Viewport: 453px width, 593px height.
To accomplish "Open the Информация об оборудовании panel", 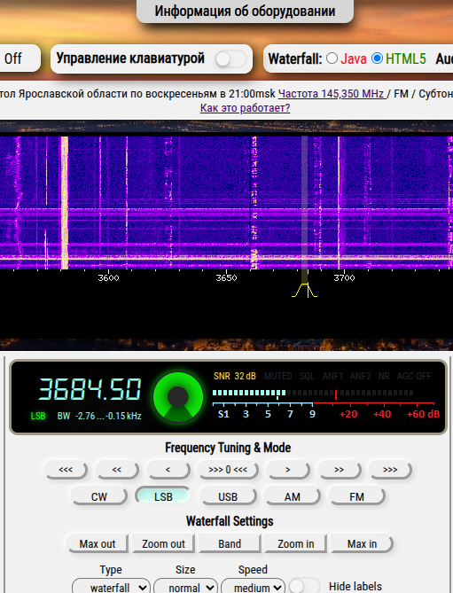I will click(x=245, y=11).
